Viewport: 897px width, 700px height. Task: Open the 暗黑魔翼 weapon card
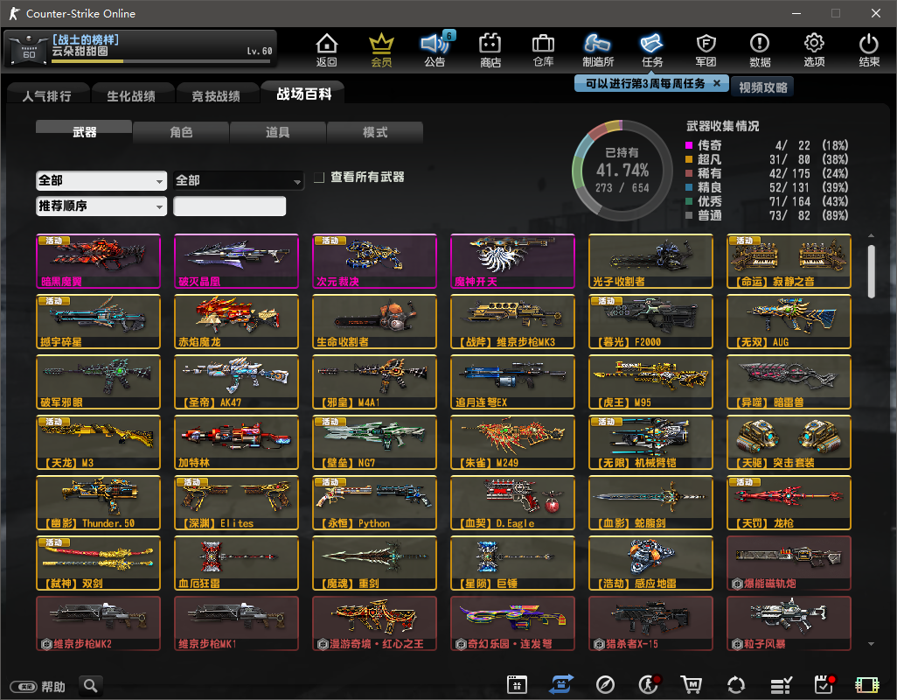98,261
